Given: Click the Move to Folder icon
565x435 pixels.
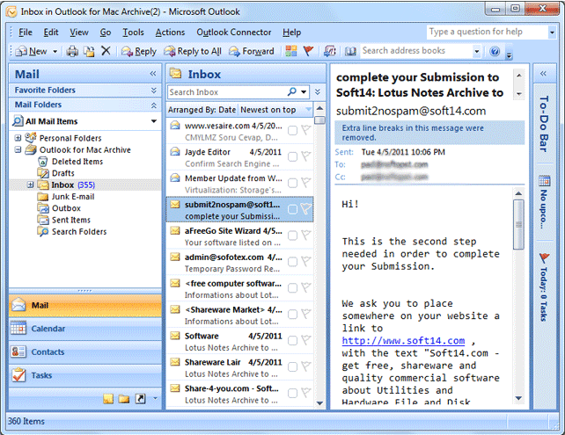Looking at the screenshot, I should click(x=89, y=52).
